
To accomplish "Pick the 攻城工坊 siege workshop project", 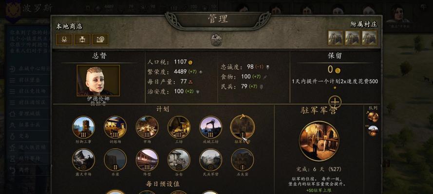I will pyautogui.click(x=211, y=127).
